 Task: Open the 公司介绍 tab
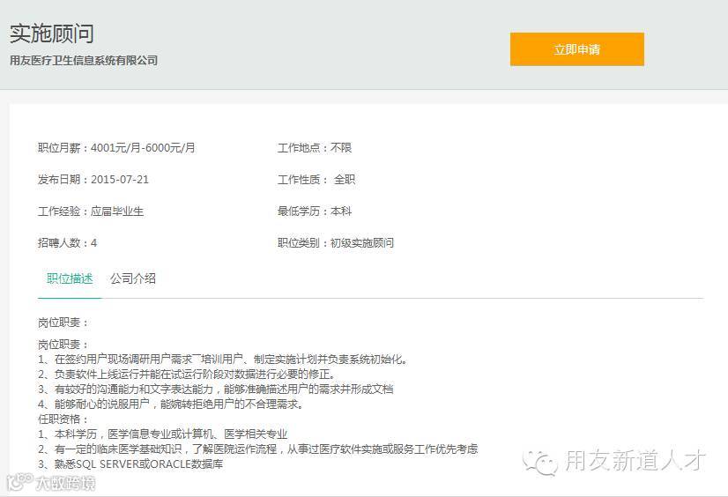(x=133, y=278)
